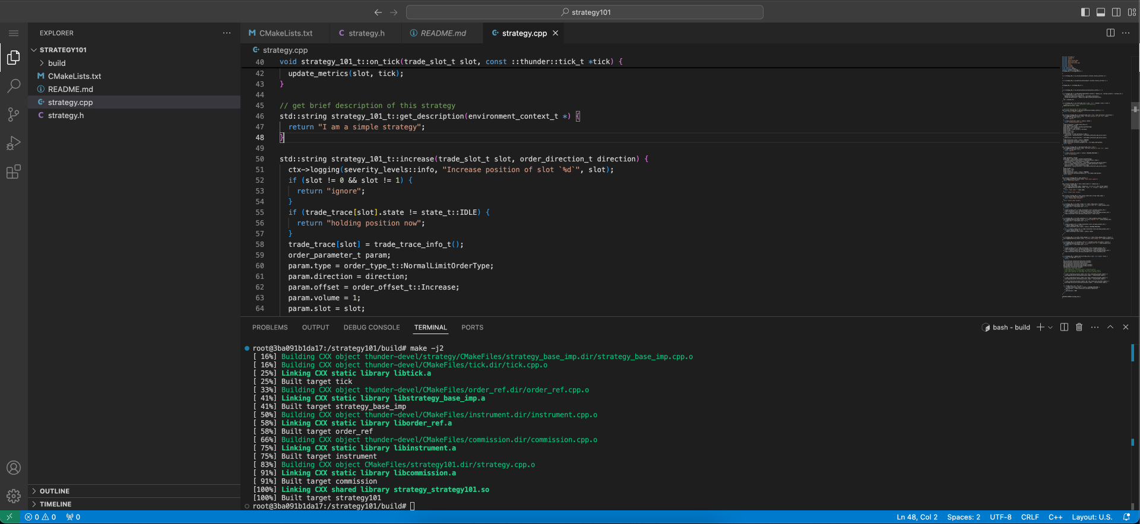The width and height of the screenshot is (1140, 524).
Task: Open the Manage gear icon
Action: (x=14, y=496)
